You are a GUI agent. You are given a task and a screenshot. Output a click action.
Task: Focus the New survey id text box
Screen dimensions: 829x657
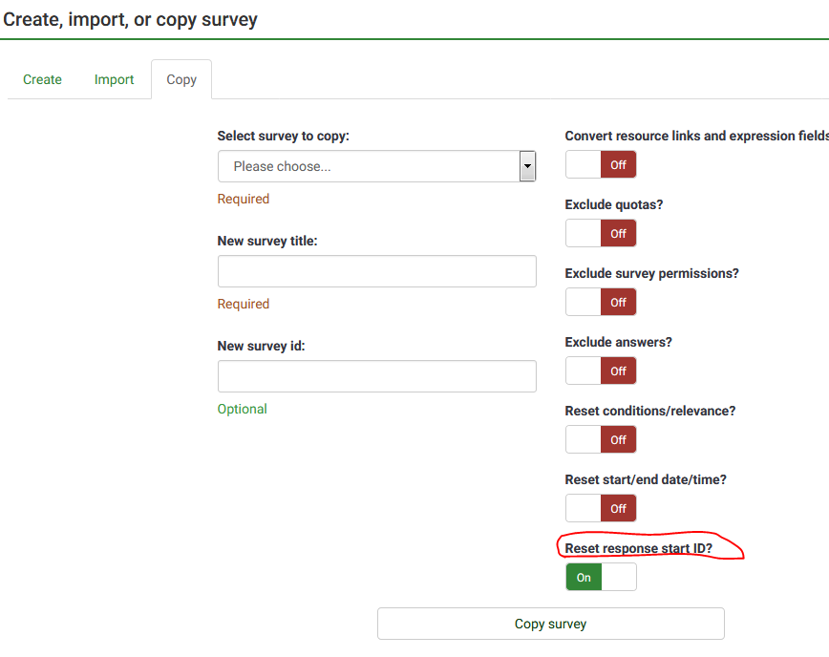(376, 376)
